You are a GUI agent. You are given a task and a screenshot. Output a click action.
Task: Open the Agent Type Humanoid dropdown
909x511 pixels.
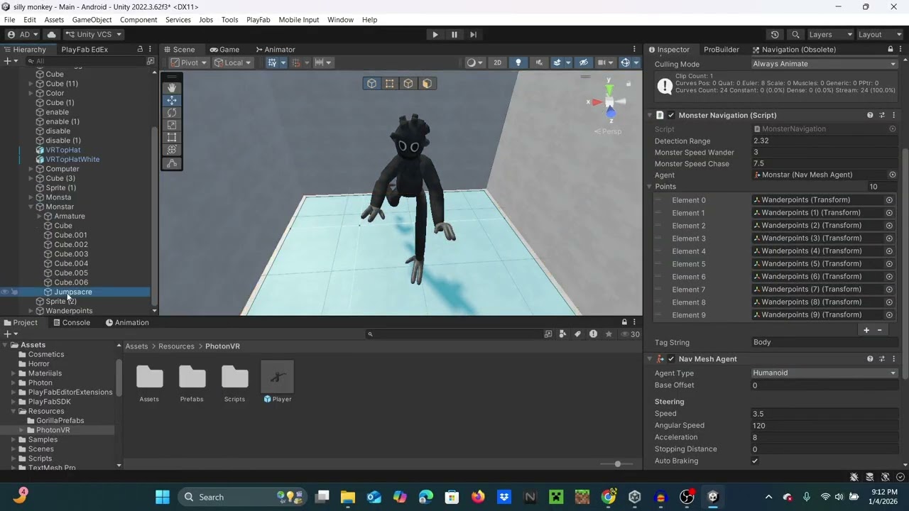824,373
